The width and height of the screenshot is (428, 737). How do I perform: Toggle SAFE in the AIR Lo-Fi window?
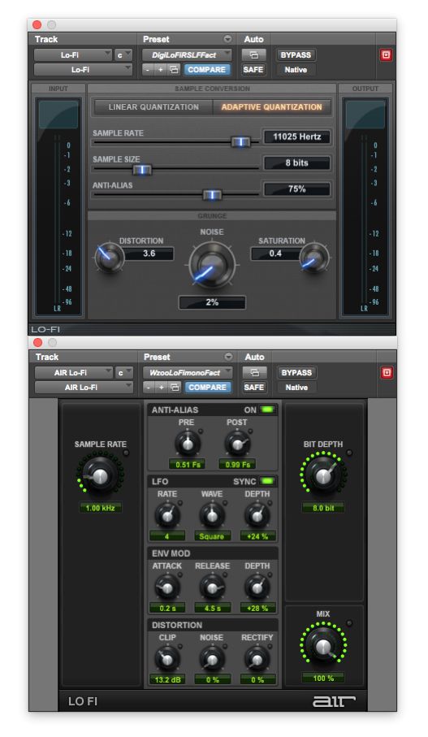(x=254, y=388)
